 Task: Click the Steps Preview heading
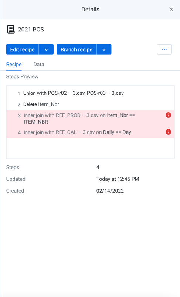[22, 76]
